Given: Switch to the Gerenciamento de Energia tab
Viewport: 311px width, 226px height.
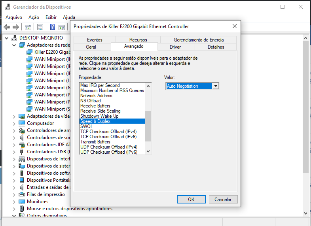Looking at the screenshot, I should (x=199, y=40).
